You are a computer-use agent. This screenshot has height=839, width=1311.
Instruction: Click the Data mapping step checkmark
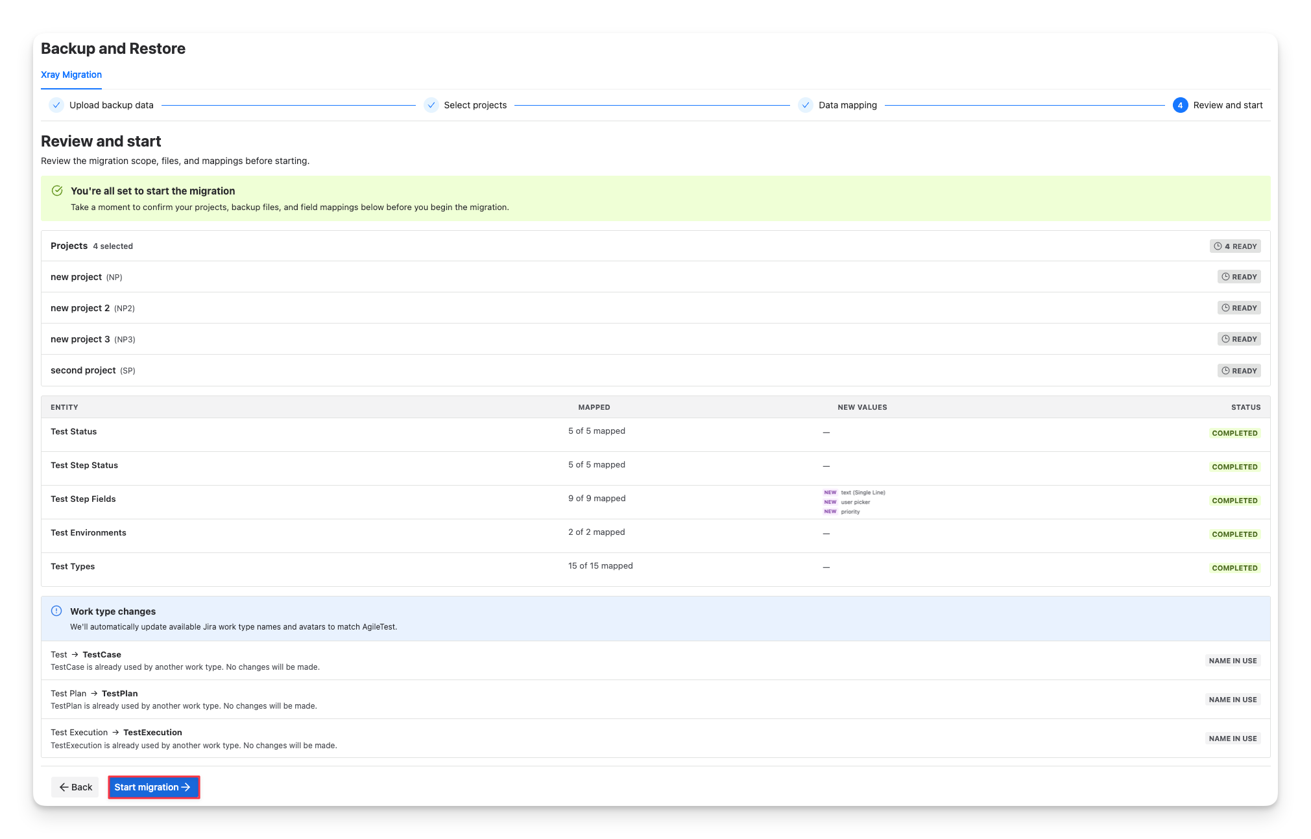tap(806, 105)
